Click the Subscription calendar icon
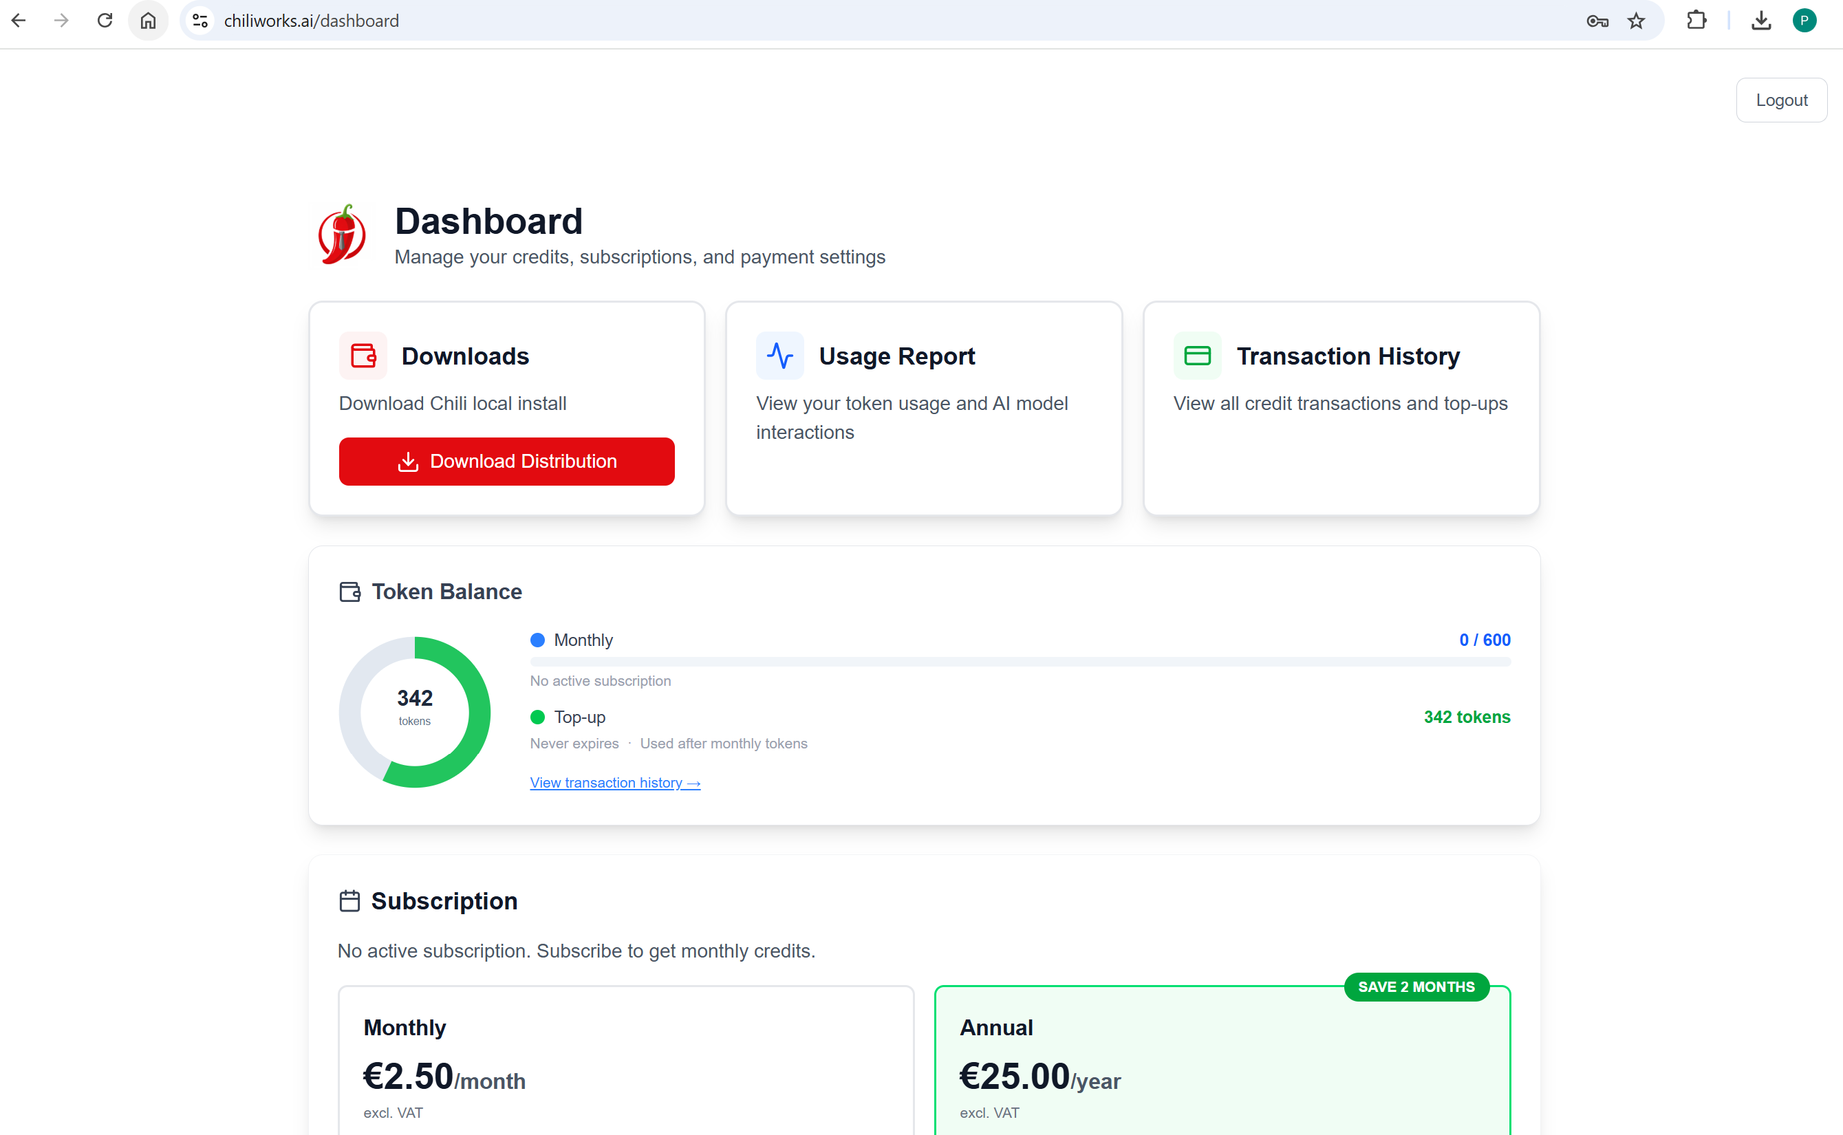This screenshot has height=1135, width=1843. [x=350, y=900]
